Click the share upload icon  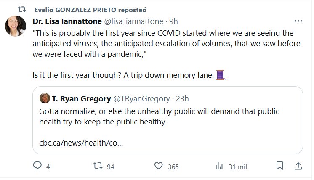pyautogui.click(x=297, y=166)
